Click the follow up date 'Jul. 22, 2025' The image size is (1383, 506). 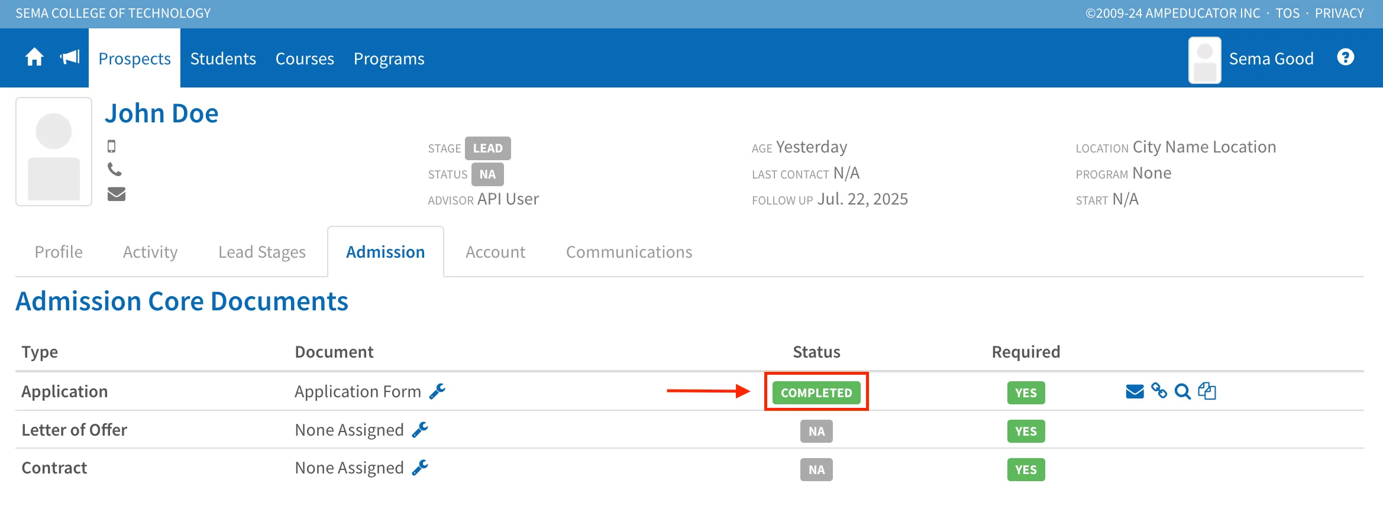point(862,199)
